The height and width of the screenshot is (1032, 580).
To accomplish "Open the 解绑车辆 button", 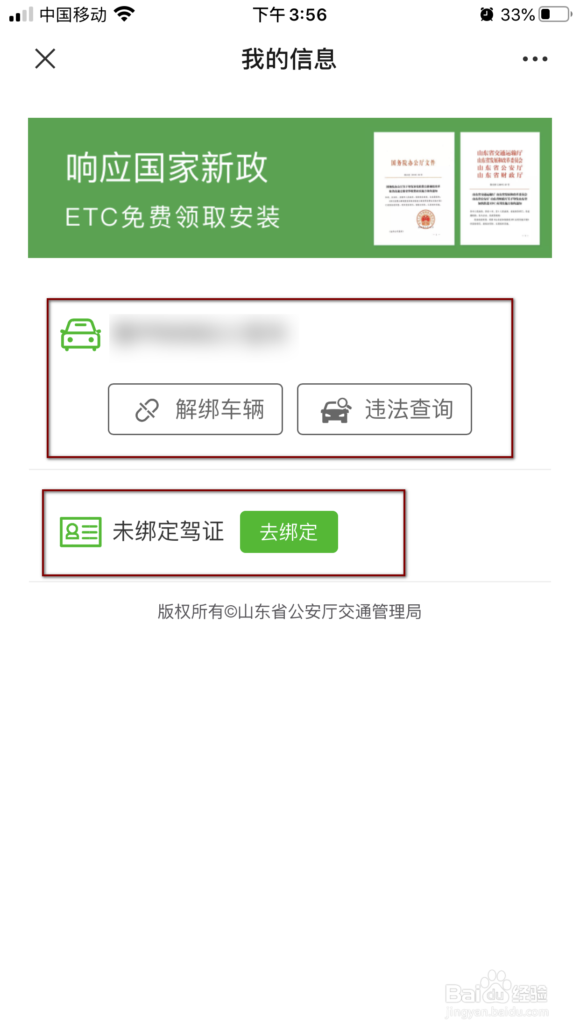I will (195, 409).
